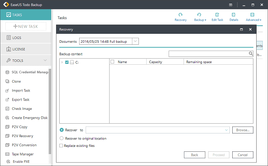Screen dimensions: 268x166
Task: Click the Details toolbar icon
Action: [233, 15]
